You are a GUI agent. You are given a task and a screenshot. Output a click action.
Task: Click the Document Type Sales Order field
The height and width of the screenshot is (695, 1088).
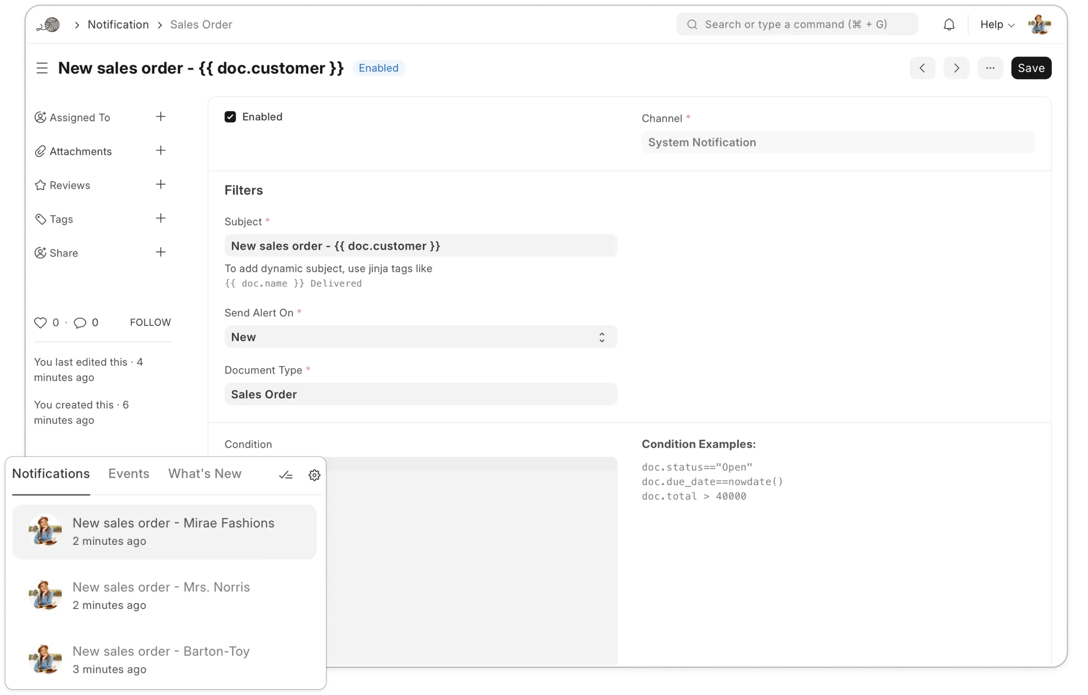tap(420, 394)
